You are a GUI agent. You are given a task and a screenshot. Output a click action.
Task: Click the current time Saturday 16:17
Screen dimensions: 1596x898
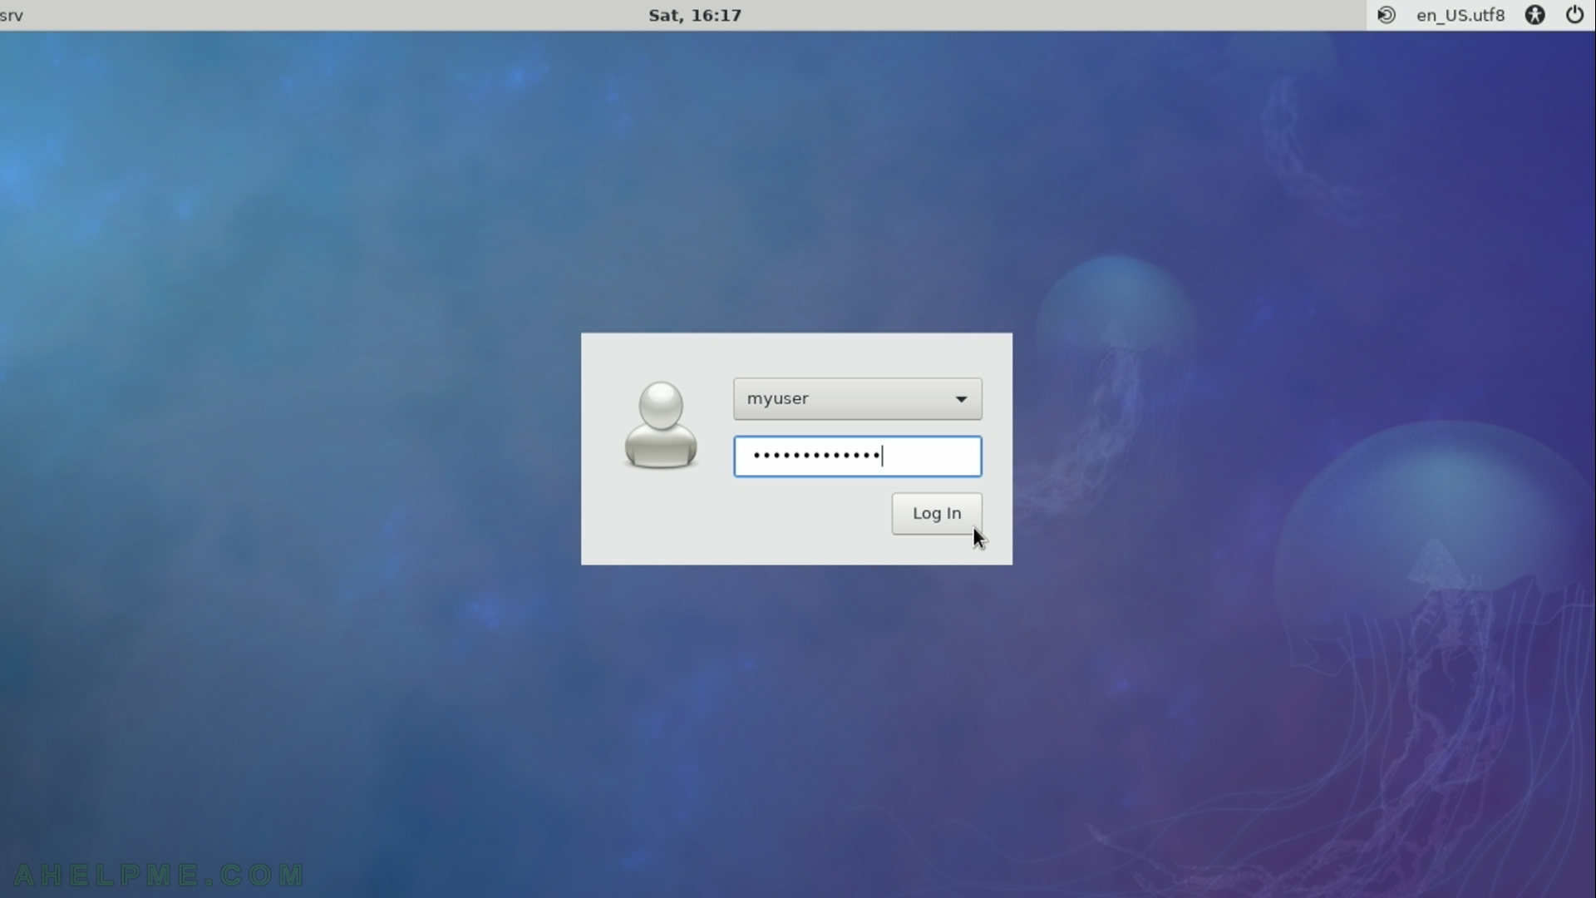click(x=695, y=14)
